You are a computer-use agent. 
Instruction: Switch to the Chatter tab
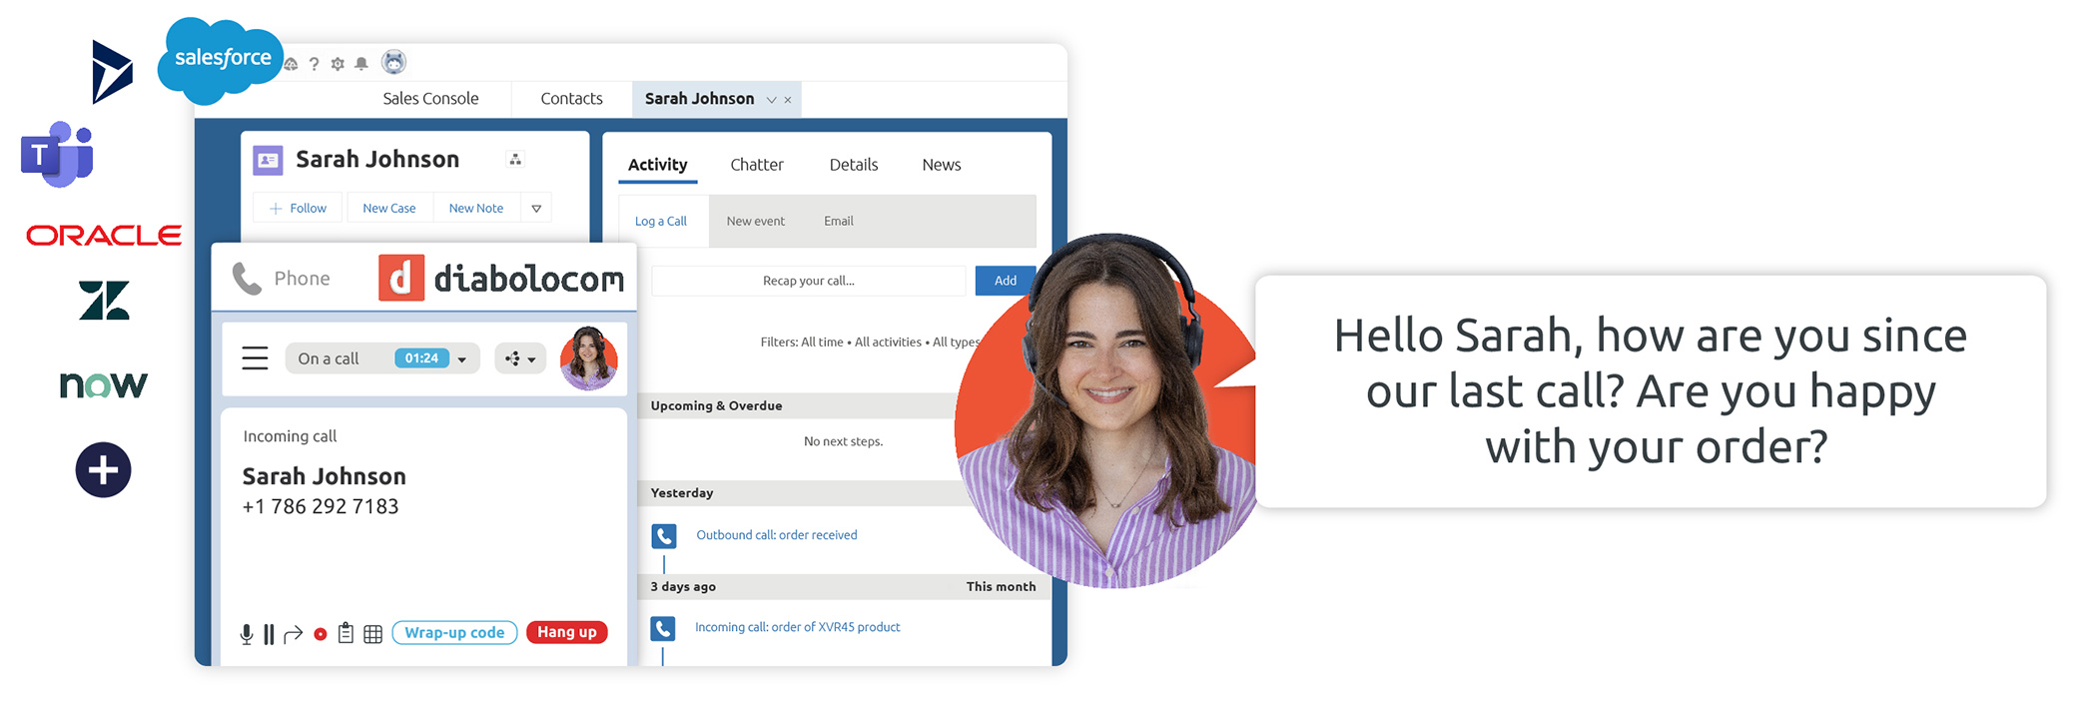point(757,165)
